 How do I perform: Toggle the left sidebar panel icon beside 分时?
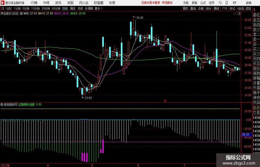pos(2,9)
